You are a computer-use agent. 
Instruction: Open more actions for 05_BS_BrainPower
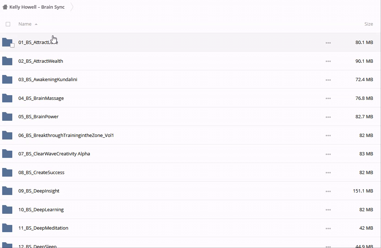tap(328, 117)
